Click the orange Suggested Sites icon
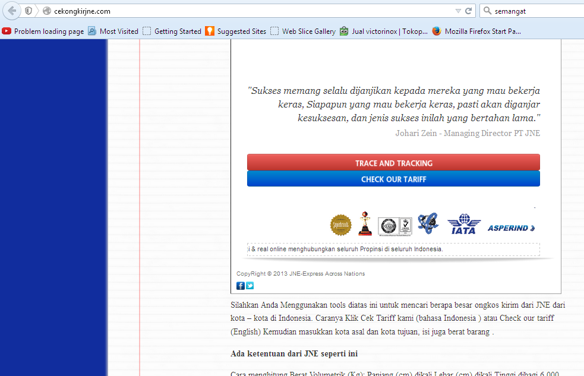 210,31
